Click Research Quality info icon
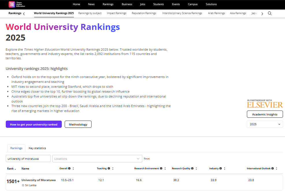Image resolution: width=285 pixels, height=196 pixels. click(192, 168)
